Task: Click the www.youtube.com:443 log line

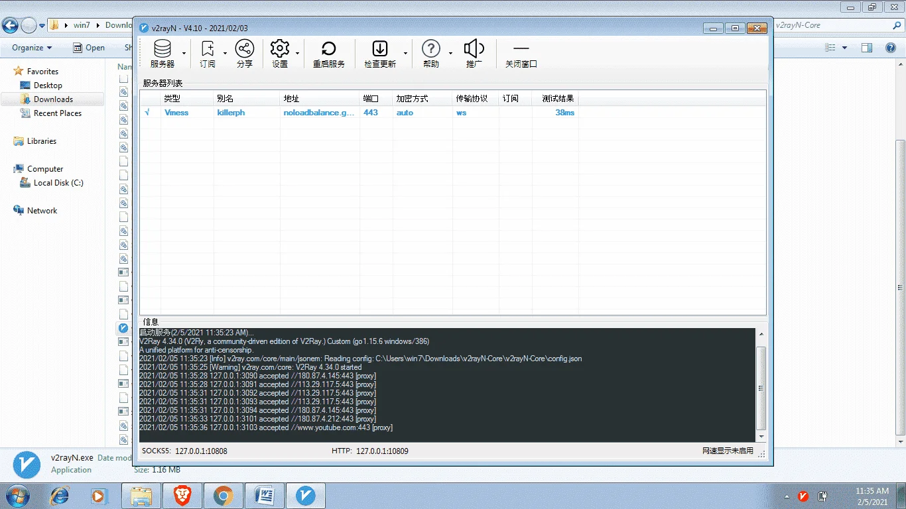Action: coord(266,427)
